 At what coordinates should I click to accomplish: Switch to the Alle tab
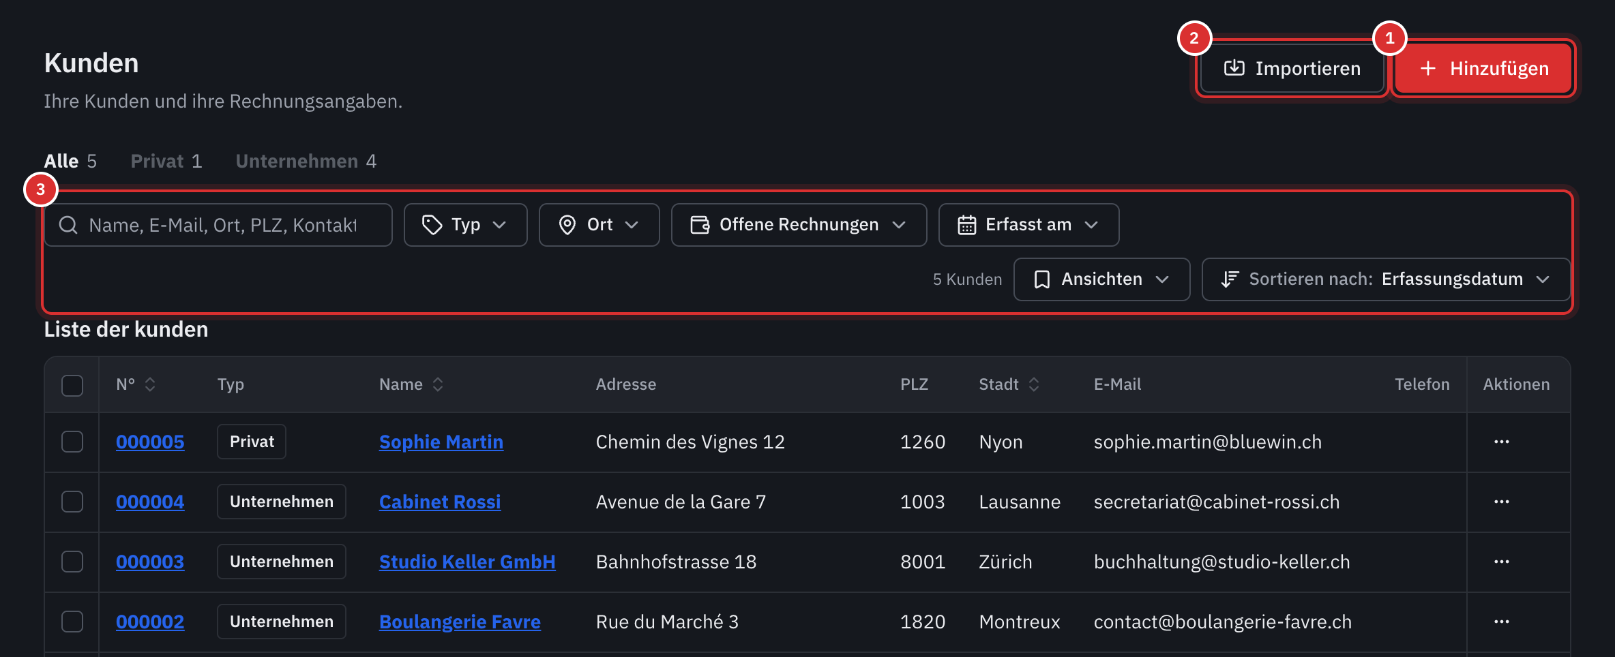[70, 162]
